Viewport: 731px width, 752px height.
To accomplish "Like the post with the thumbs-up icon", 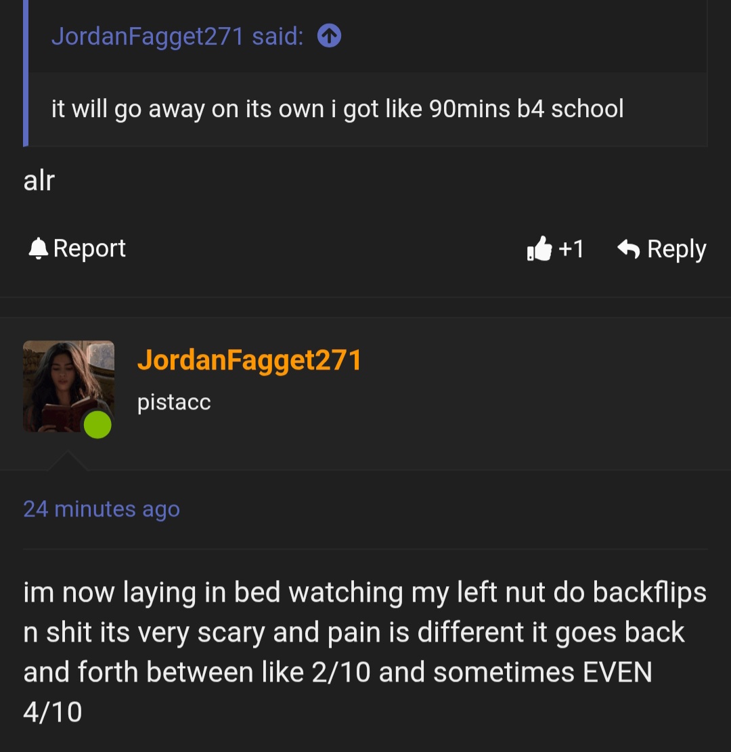I will 539,248.
